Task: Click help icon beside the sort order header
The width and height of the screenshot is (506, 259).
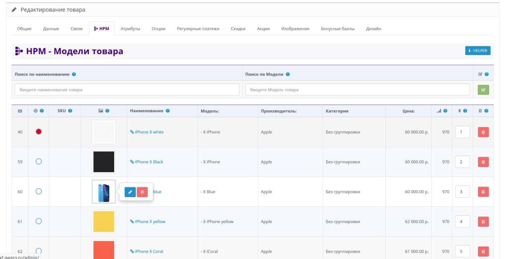Action: tap(465, 111)
